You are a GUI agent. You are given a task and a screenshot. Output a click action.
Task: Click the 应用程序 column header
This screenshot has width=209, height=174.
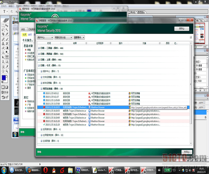(100, 43)
